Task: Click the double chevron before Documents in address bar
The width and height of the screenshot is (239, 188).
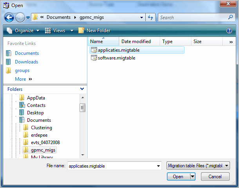Action: (42, 17)
